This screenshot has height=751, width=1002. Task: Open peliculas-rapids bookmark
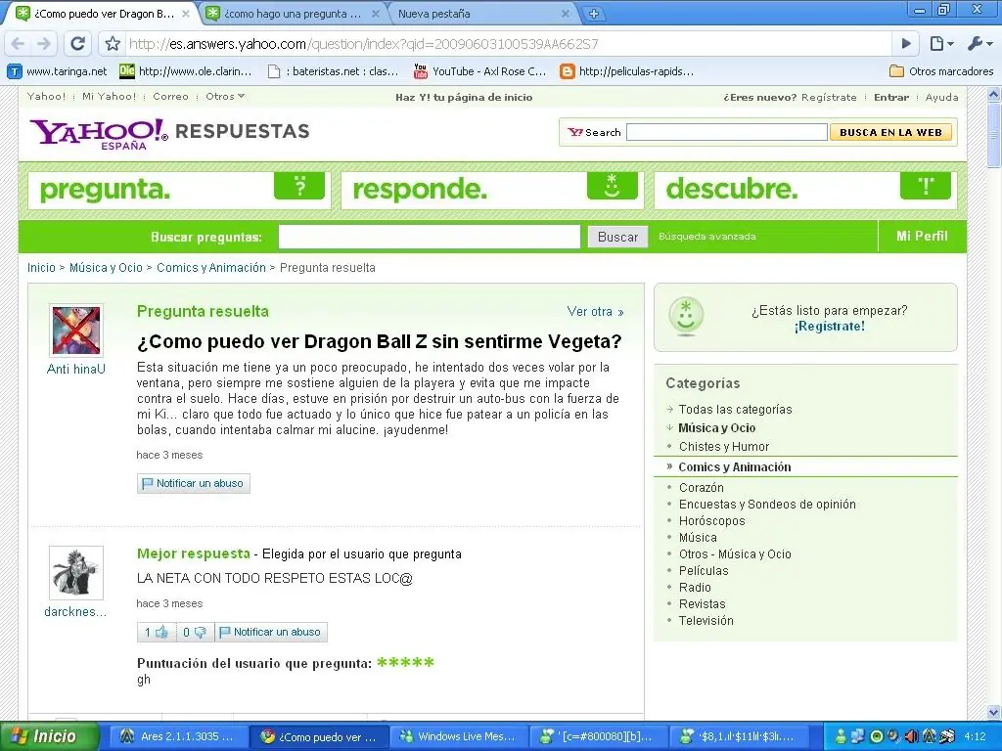[627, 71]
